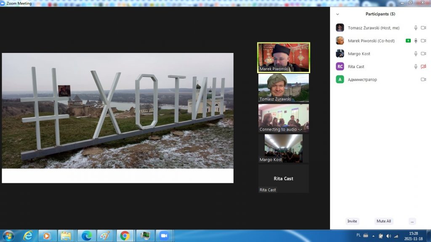Open Google Chrome from the taskbar

[x=125, y=236]
